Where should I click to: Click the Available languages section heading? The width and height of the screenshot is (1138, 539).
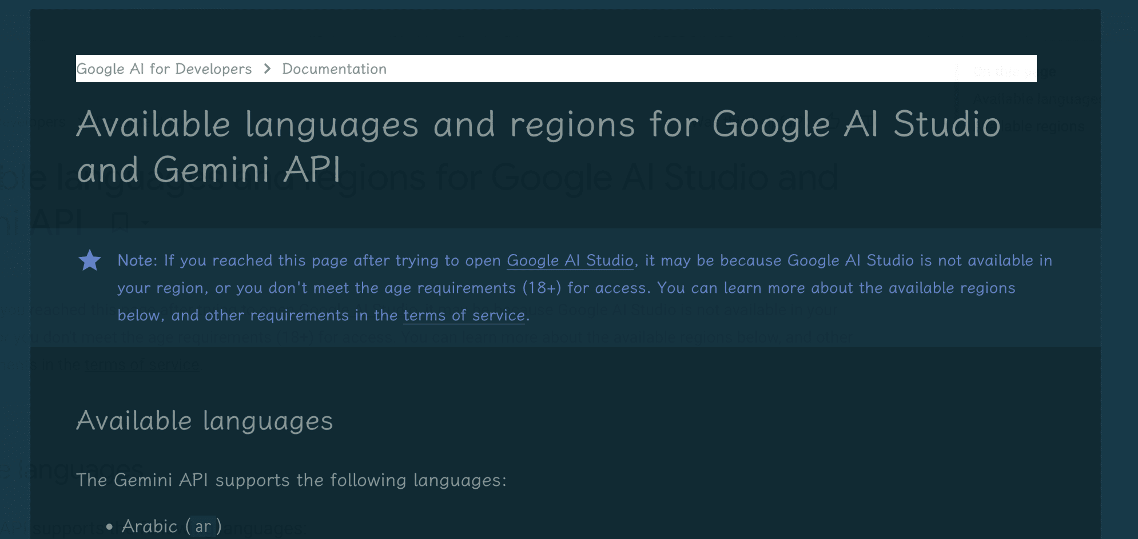click(x=205, y=421)
